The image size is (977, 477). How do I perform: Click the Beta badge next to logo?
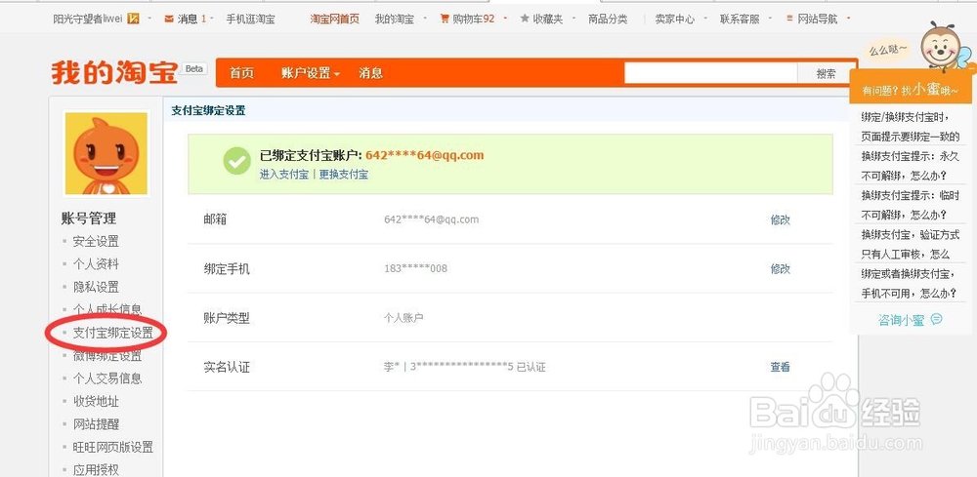point(193,68)
